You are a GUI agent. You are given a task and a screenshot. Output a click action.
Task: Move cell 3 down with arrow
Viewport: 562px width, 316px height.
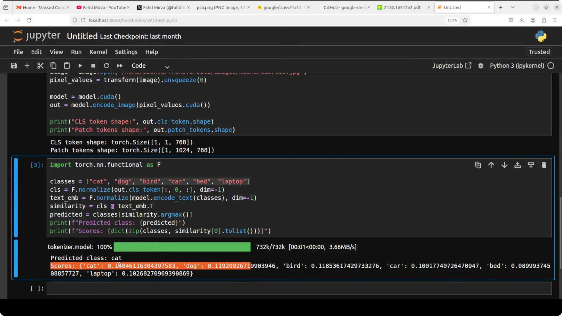pyautogui.click(x=504, y=165)
